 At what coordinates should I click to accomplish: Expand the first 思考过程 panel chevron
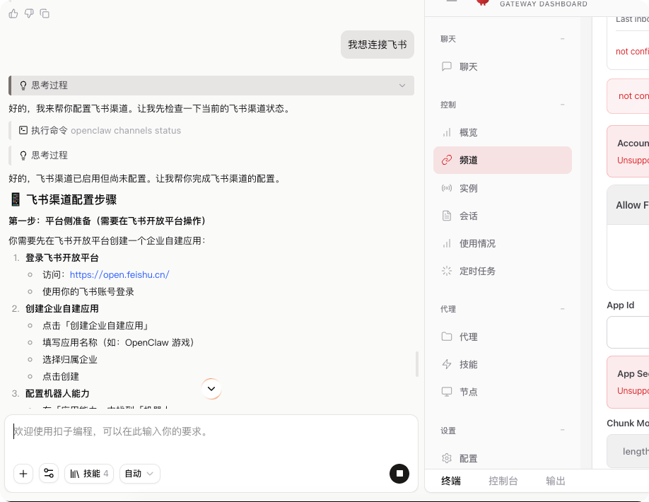point(402,86)
